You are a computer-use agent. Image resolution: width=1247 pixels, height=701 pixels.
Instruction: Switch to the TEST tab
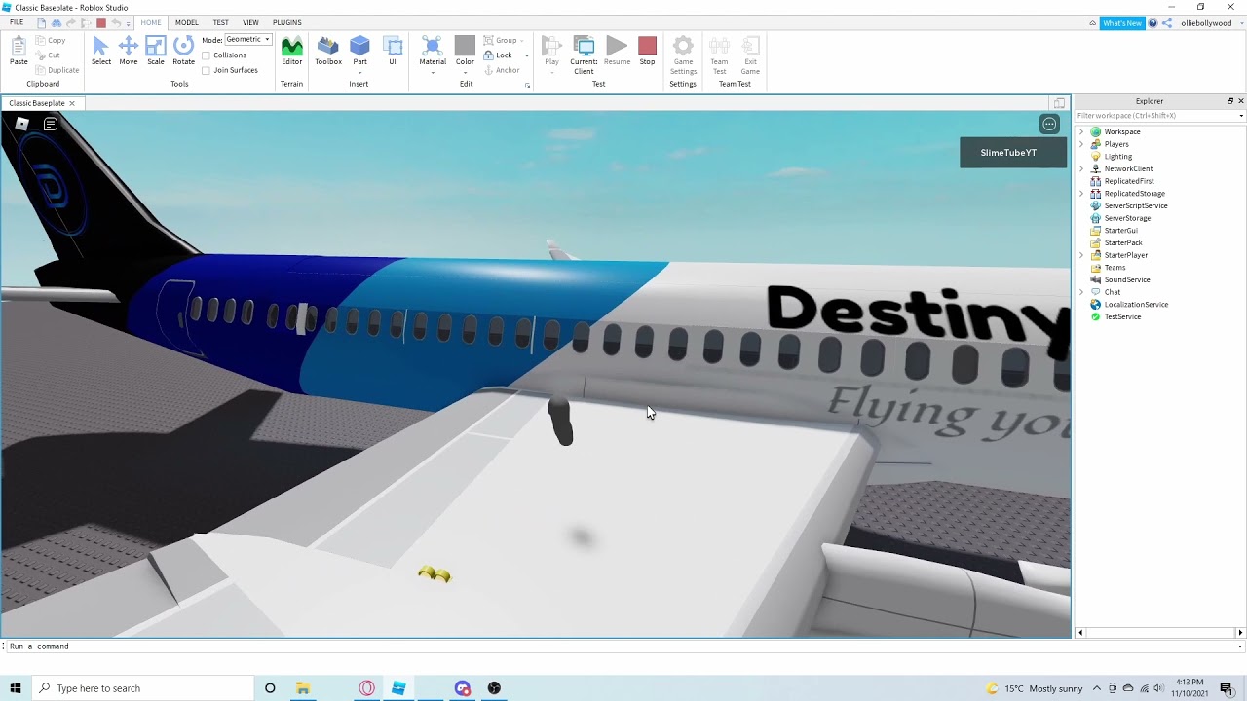[x=221, y=22]
